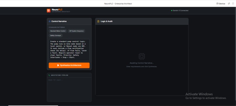
Task: Click the chip icon above Awaiting Control Narrative
Action: [142, 57]
